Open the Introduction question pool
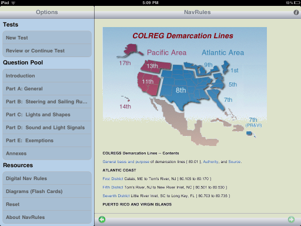The image size is (301, 226). [47, 75]
